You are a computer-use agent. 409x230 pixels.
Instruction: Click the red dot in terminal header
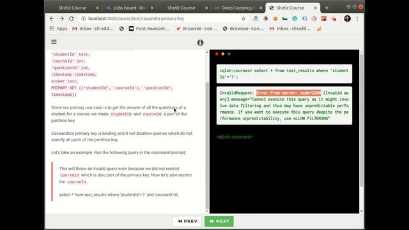(217, 54)
